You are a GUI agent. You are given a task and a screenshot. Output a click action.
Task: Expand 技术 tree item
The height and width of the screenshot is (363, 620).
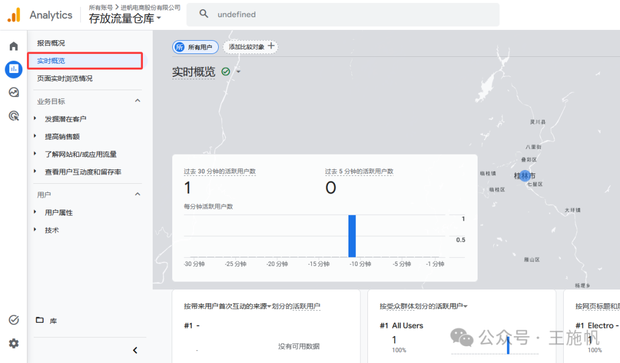pos(35,229)
